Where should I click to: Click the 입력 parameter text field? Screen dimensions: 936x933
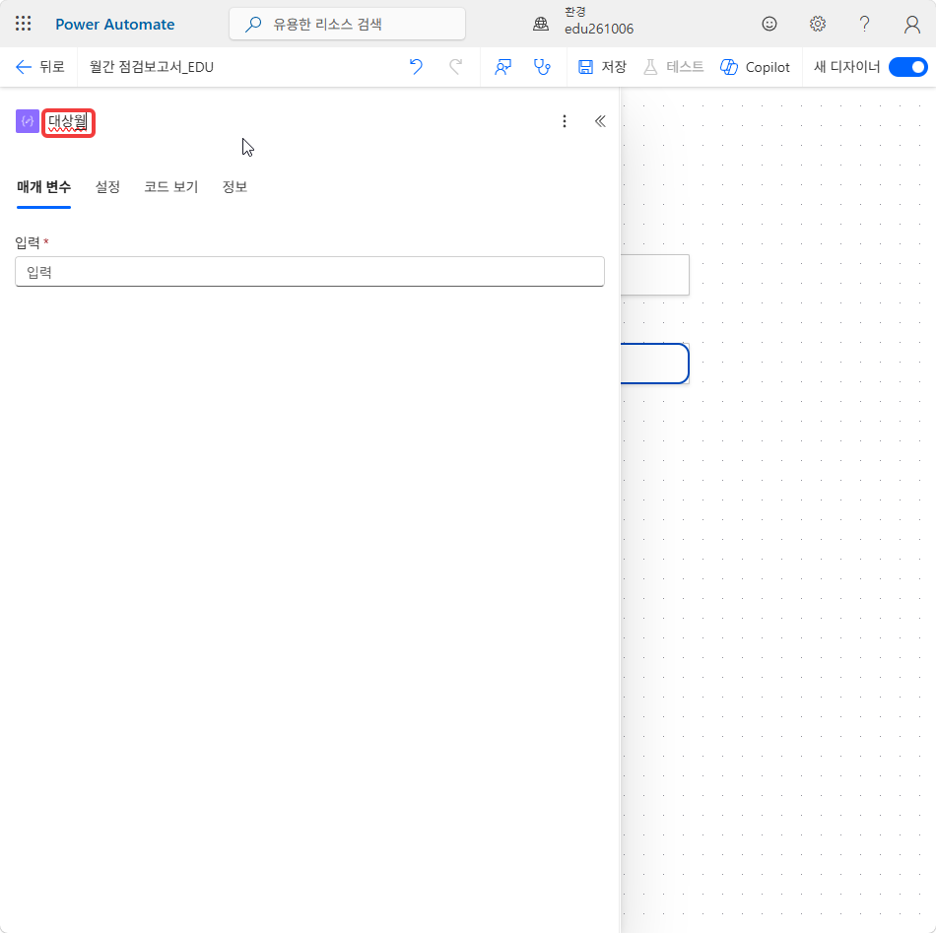(309, 272)
